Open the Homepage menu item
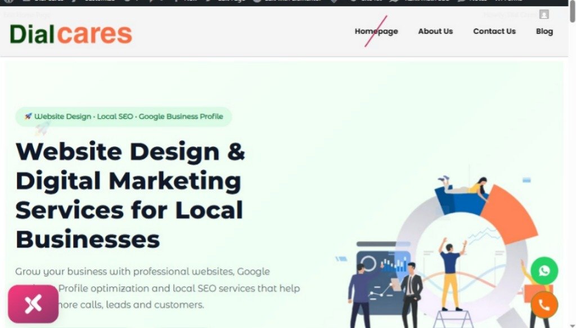The width and height of the screenshot is (576, 328). pyautogui.click(x=376, y=31)
